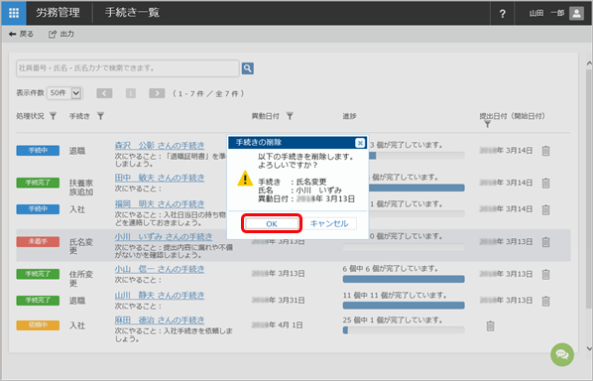Image resolution: width=593 pixels, height=381 pixels.
Task: Open 福岡 明夫 さんの手続き link
Action: coord(160,204)
